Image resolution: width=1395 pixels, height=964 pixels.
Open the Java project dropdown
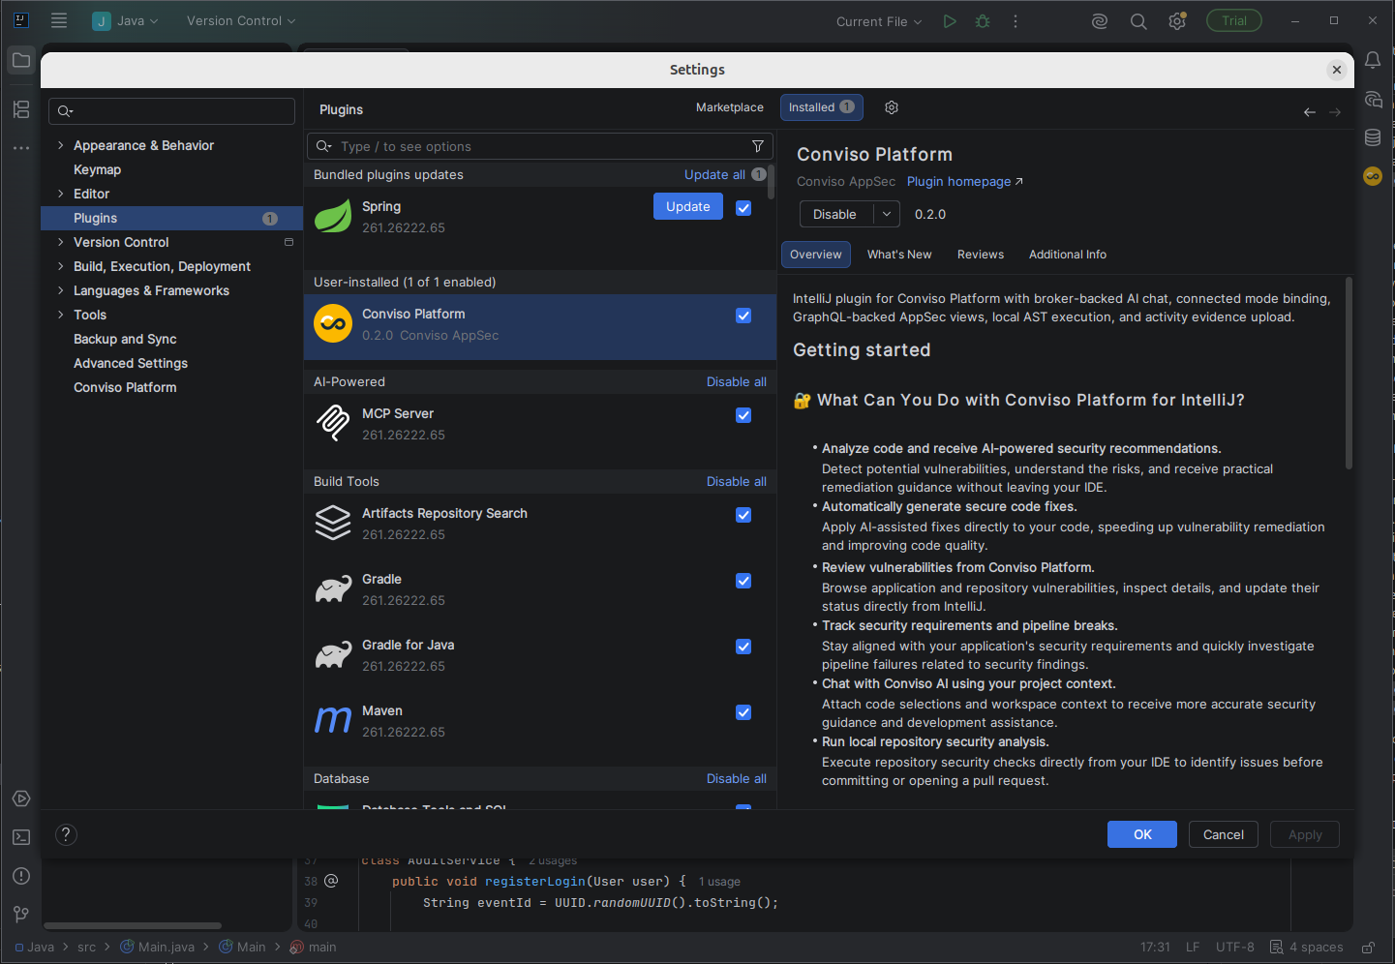point(126,20)
